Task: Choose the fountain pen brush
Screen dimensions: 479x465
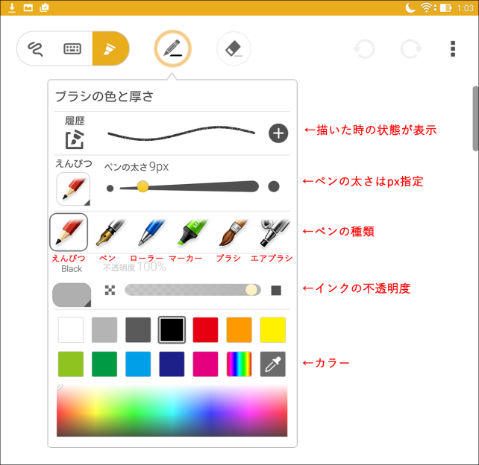Action: coord(110,232)
